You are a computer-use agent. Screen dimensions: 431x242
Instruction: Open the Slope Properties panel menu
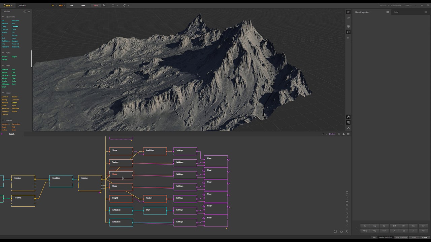(x=388, y=12)
